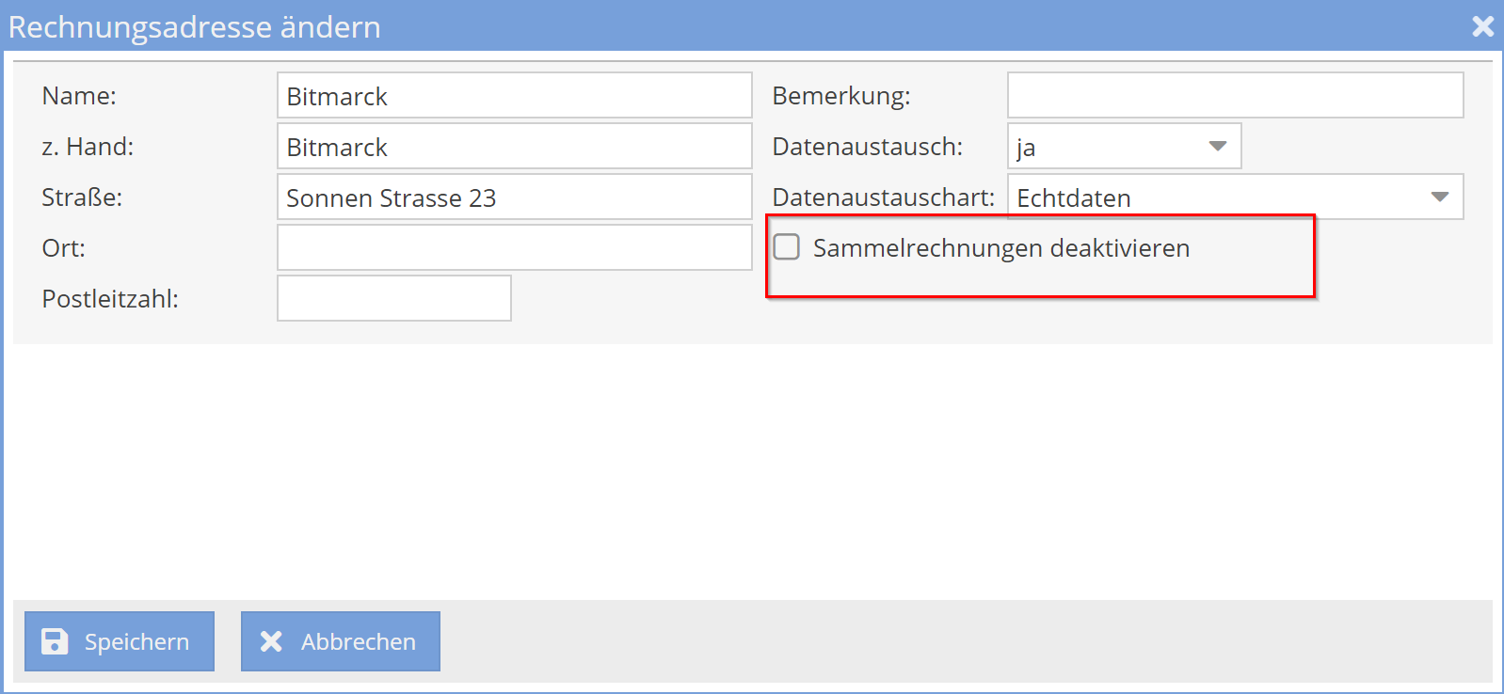Click into the Name field showing Bitmarck
Viewport: 1504px width, 694px height.
point(514,95)
